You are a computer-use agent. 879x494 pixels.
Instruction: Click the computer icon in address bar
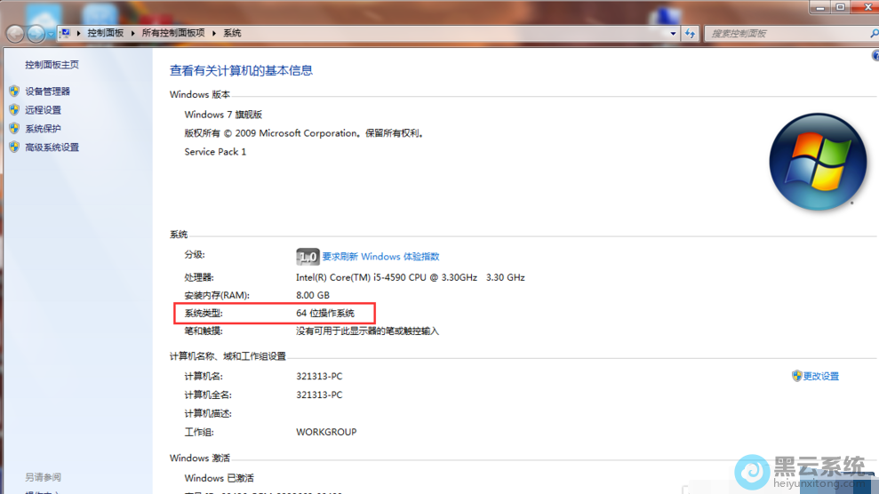click(65, 33)
